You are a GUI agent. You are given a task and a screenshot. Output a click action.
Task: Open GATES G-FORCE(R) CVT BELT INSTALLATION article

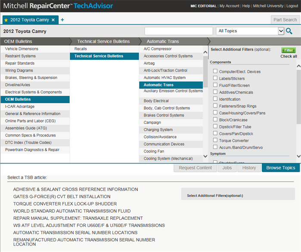[x=62, y=197]
